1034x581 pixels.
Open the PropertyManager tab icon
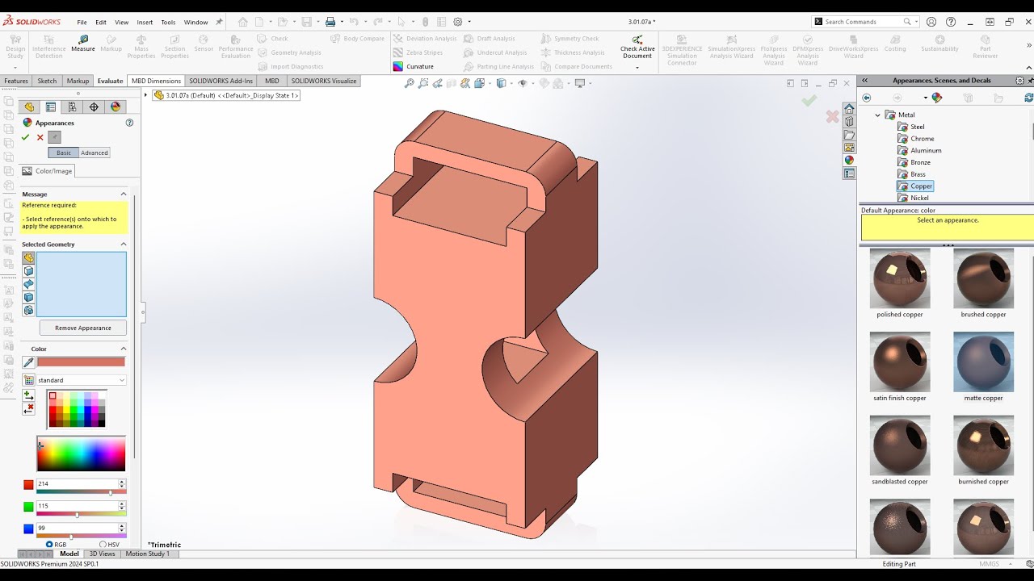pos(51,107)
